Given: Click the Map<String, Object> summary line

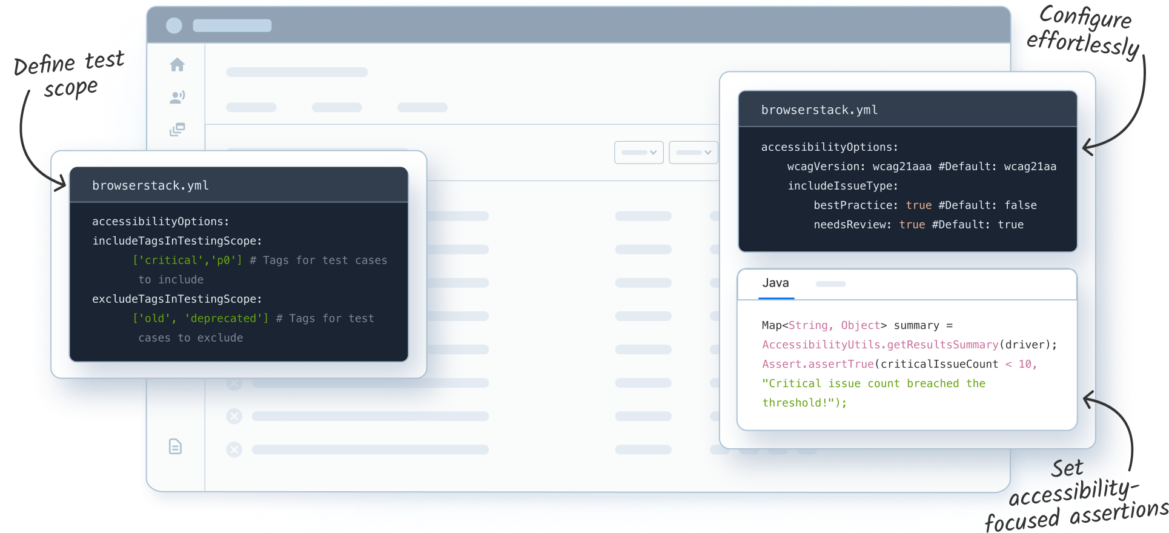Looking at the screenshot, I should [x=857, y=325].
